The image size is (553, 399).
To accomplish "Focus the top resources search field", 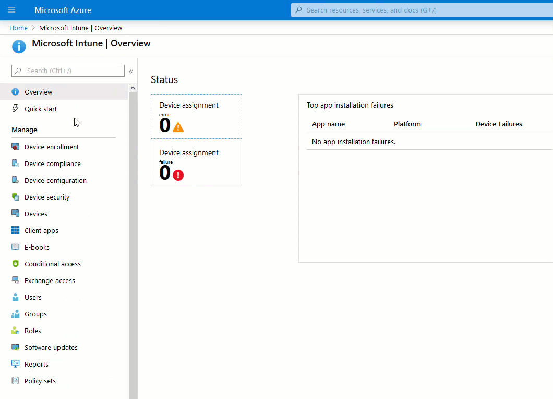I will [x=422, y=10].
